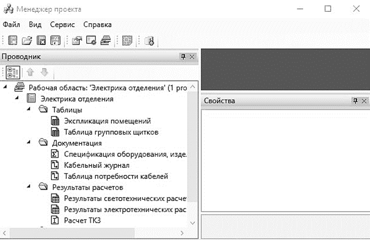This screenshot has height=240, width=370.
Task: Select Кабельный журнал in the tree
Action: 96,165
